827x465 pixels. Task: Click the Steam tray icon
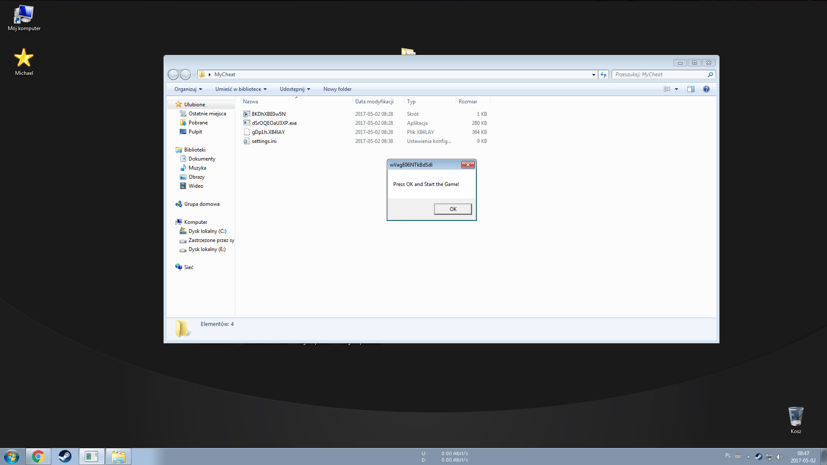759,456
